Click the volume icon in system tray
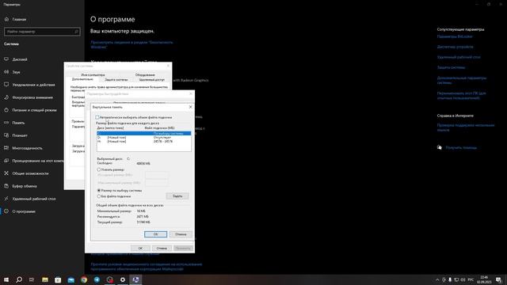507x285 pixels. click(463, 279)
